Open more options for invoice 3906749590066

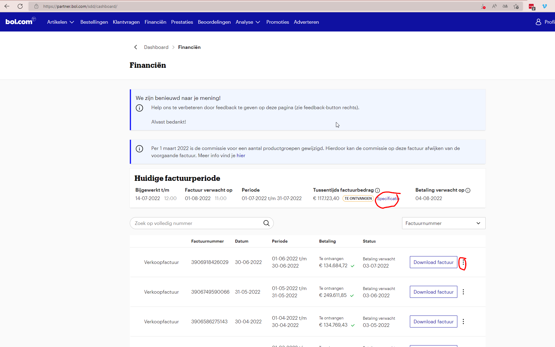click(x=463, y=292)
